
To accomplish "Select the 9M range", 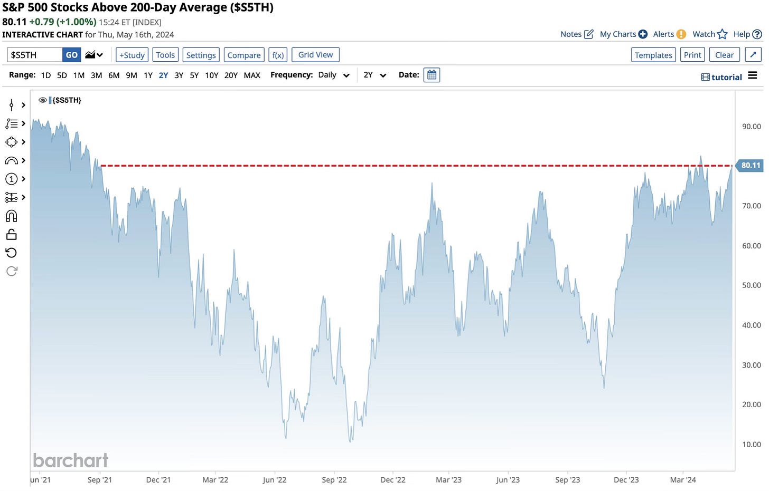I will pyautogui.click(x=132, y=75).
